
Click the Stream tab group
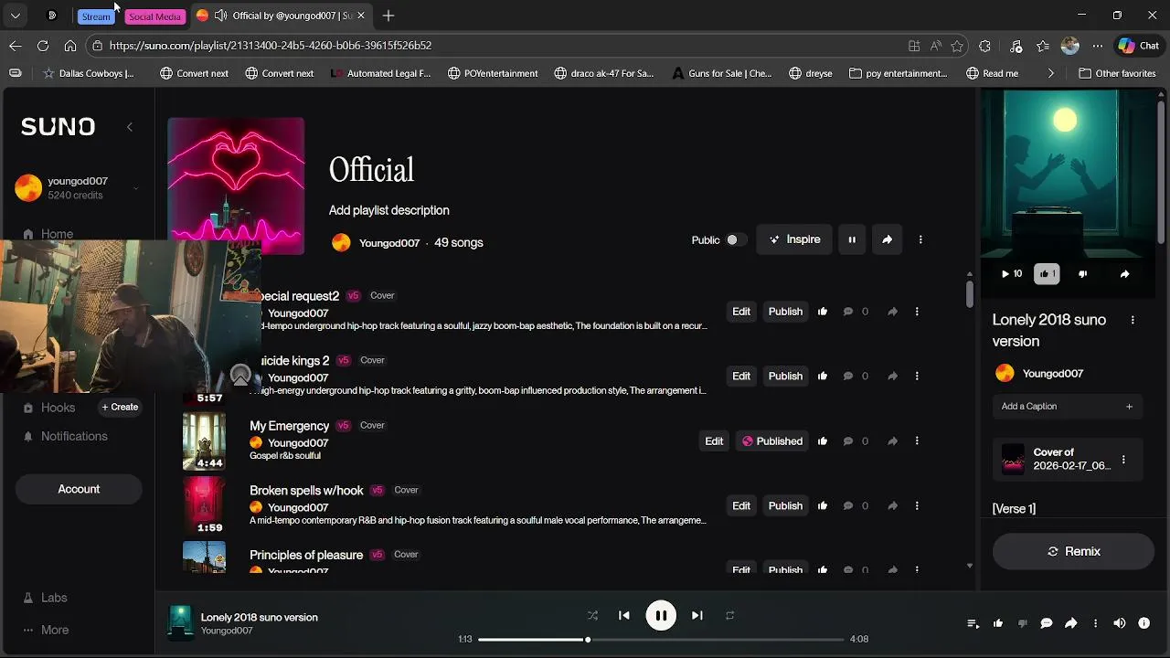[x=96, y=16]
